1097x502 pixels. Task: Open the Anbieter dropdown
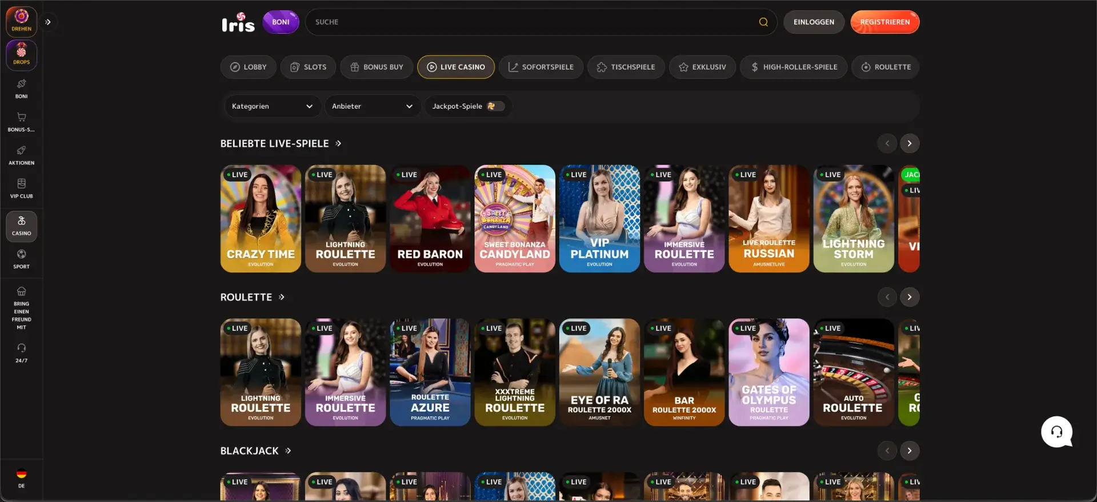(x=373, y=106)
